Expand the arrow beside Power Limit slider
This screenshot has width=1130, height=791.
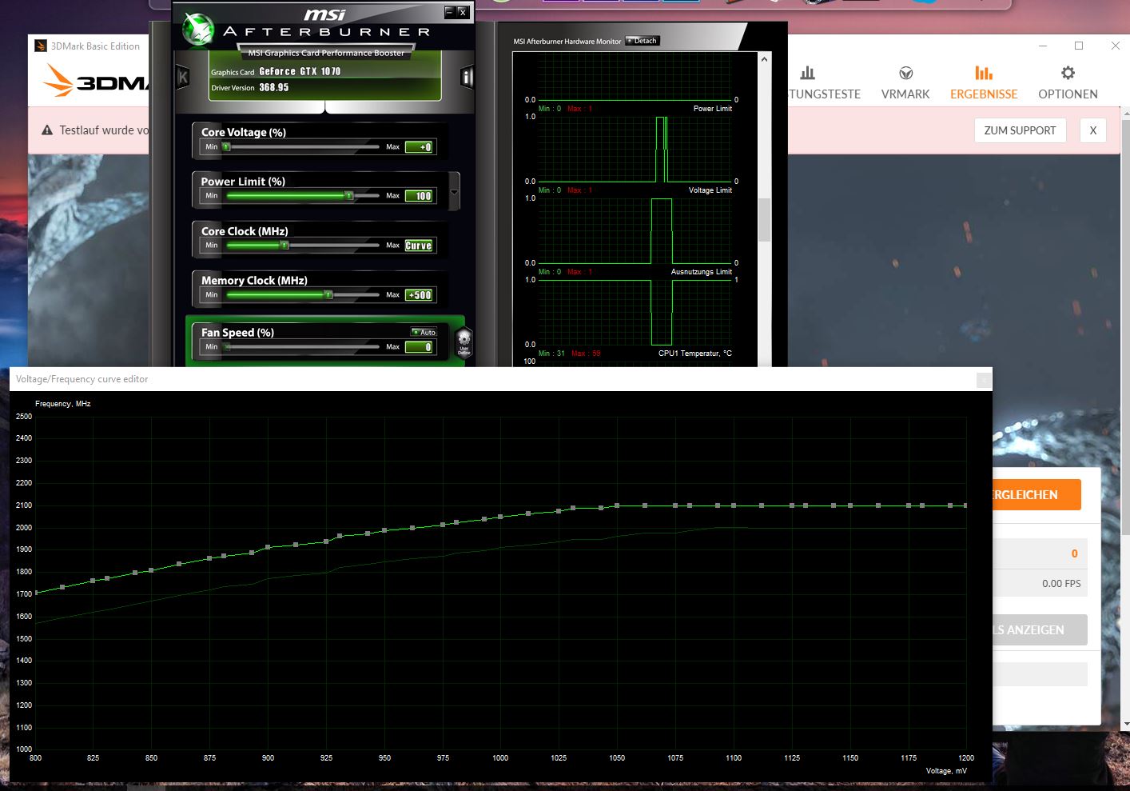click(x=455, y=192)
